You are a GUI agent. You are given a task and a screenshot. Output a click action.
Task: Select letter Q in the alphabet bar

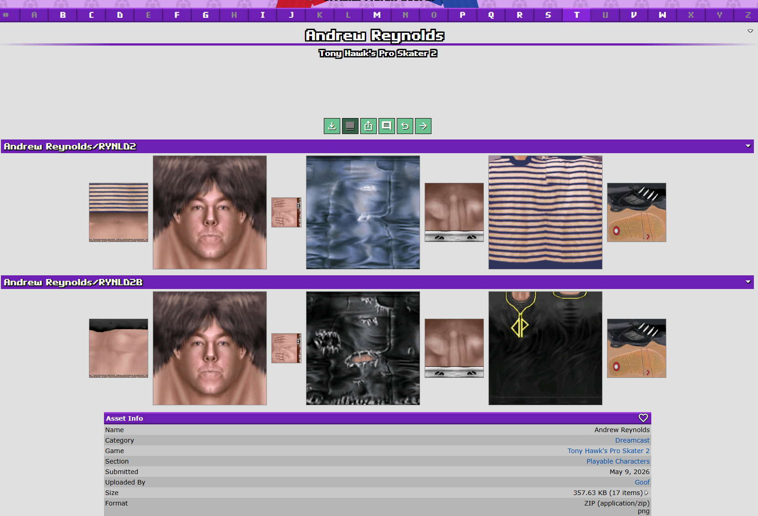coord(491,15)
